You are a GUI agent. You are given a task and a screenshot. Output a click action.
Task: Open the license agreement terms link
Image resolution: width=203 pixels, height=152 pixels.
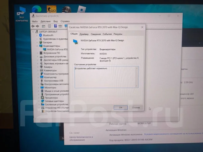(174, 134)
